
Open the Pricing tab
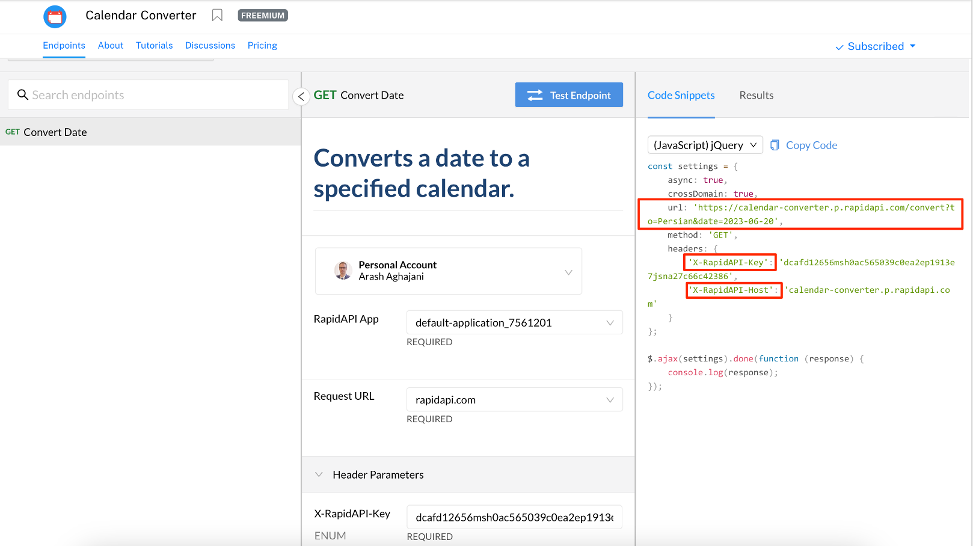(262, 45)
